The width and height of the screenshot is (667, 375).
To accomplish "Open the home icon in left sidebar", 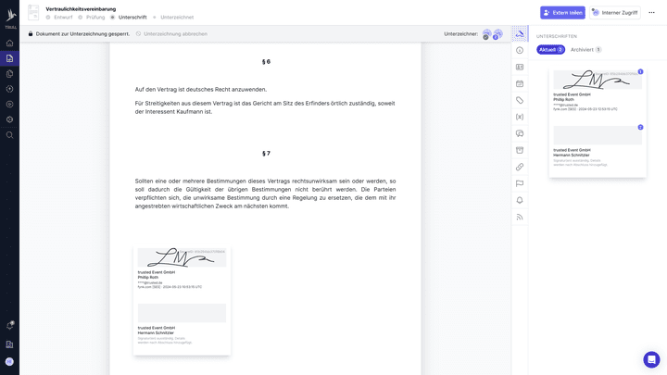I will (9, 44).
